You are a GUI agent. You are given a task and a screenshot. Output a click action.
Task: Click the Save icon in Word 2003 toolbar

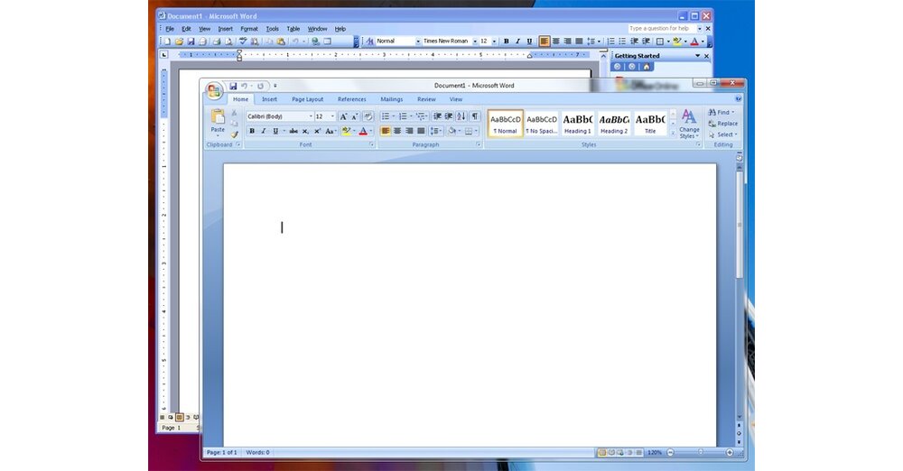pos(191,42)
